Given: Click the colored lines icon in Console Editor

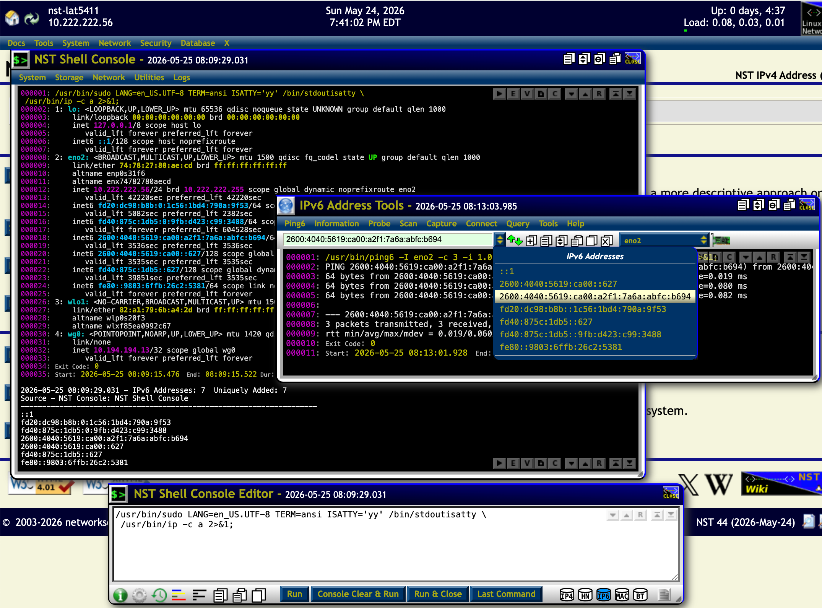Looking at the screenshot, I should coord(179,595).
